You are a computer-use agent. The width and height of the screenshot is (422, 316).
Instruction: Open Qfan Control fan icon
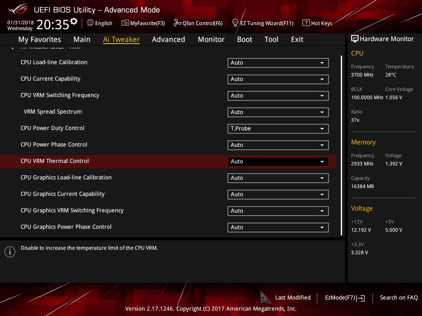coord(177,23)
